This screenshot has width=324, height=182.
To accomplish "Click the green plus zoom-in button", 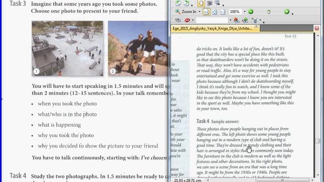I will pyautogui.click(x=287, y=12).
